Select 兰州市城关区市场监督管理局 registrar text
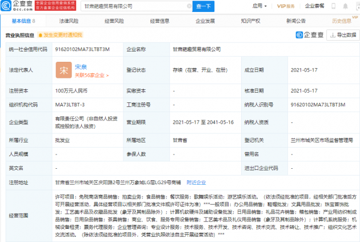This screenshot has width=360, height=242. (x=322, y=140)
